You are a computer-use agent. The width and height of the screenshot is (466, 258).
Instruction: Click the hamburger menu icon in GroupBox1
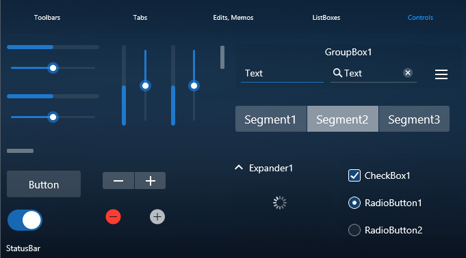441,74
